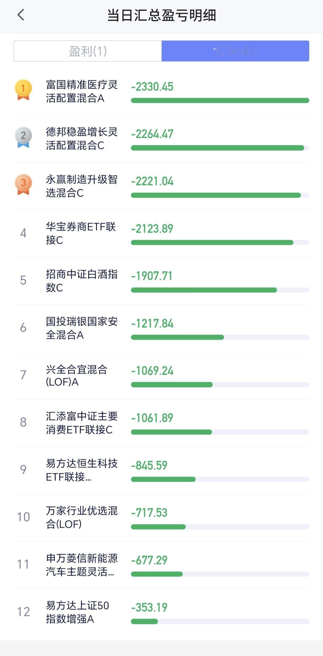Click the green bar under -1069.24
The image size is (323, 656).
click(172, 385)
